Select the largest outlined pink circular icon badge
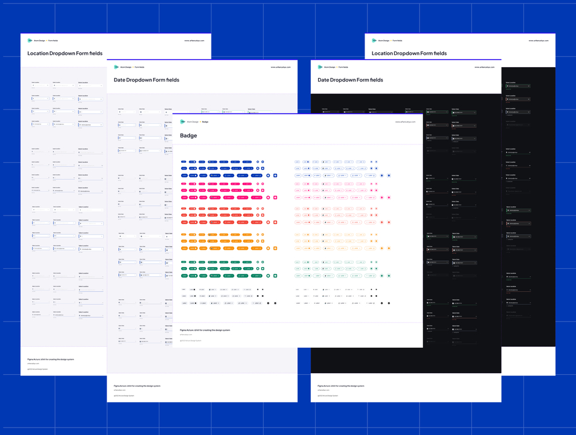Screen dimensions: 576x435 coord(382,198)
